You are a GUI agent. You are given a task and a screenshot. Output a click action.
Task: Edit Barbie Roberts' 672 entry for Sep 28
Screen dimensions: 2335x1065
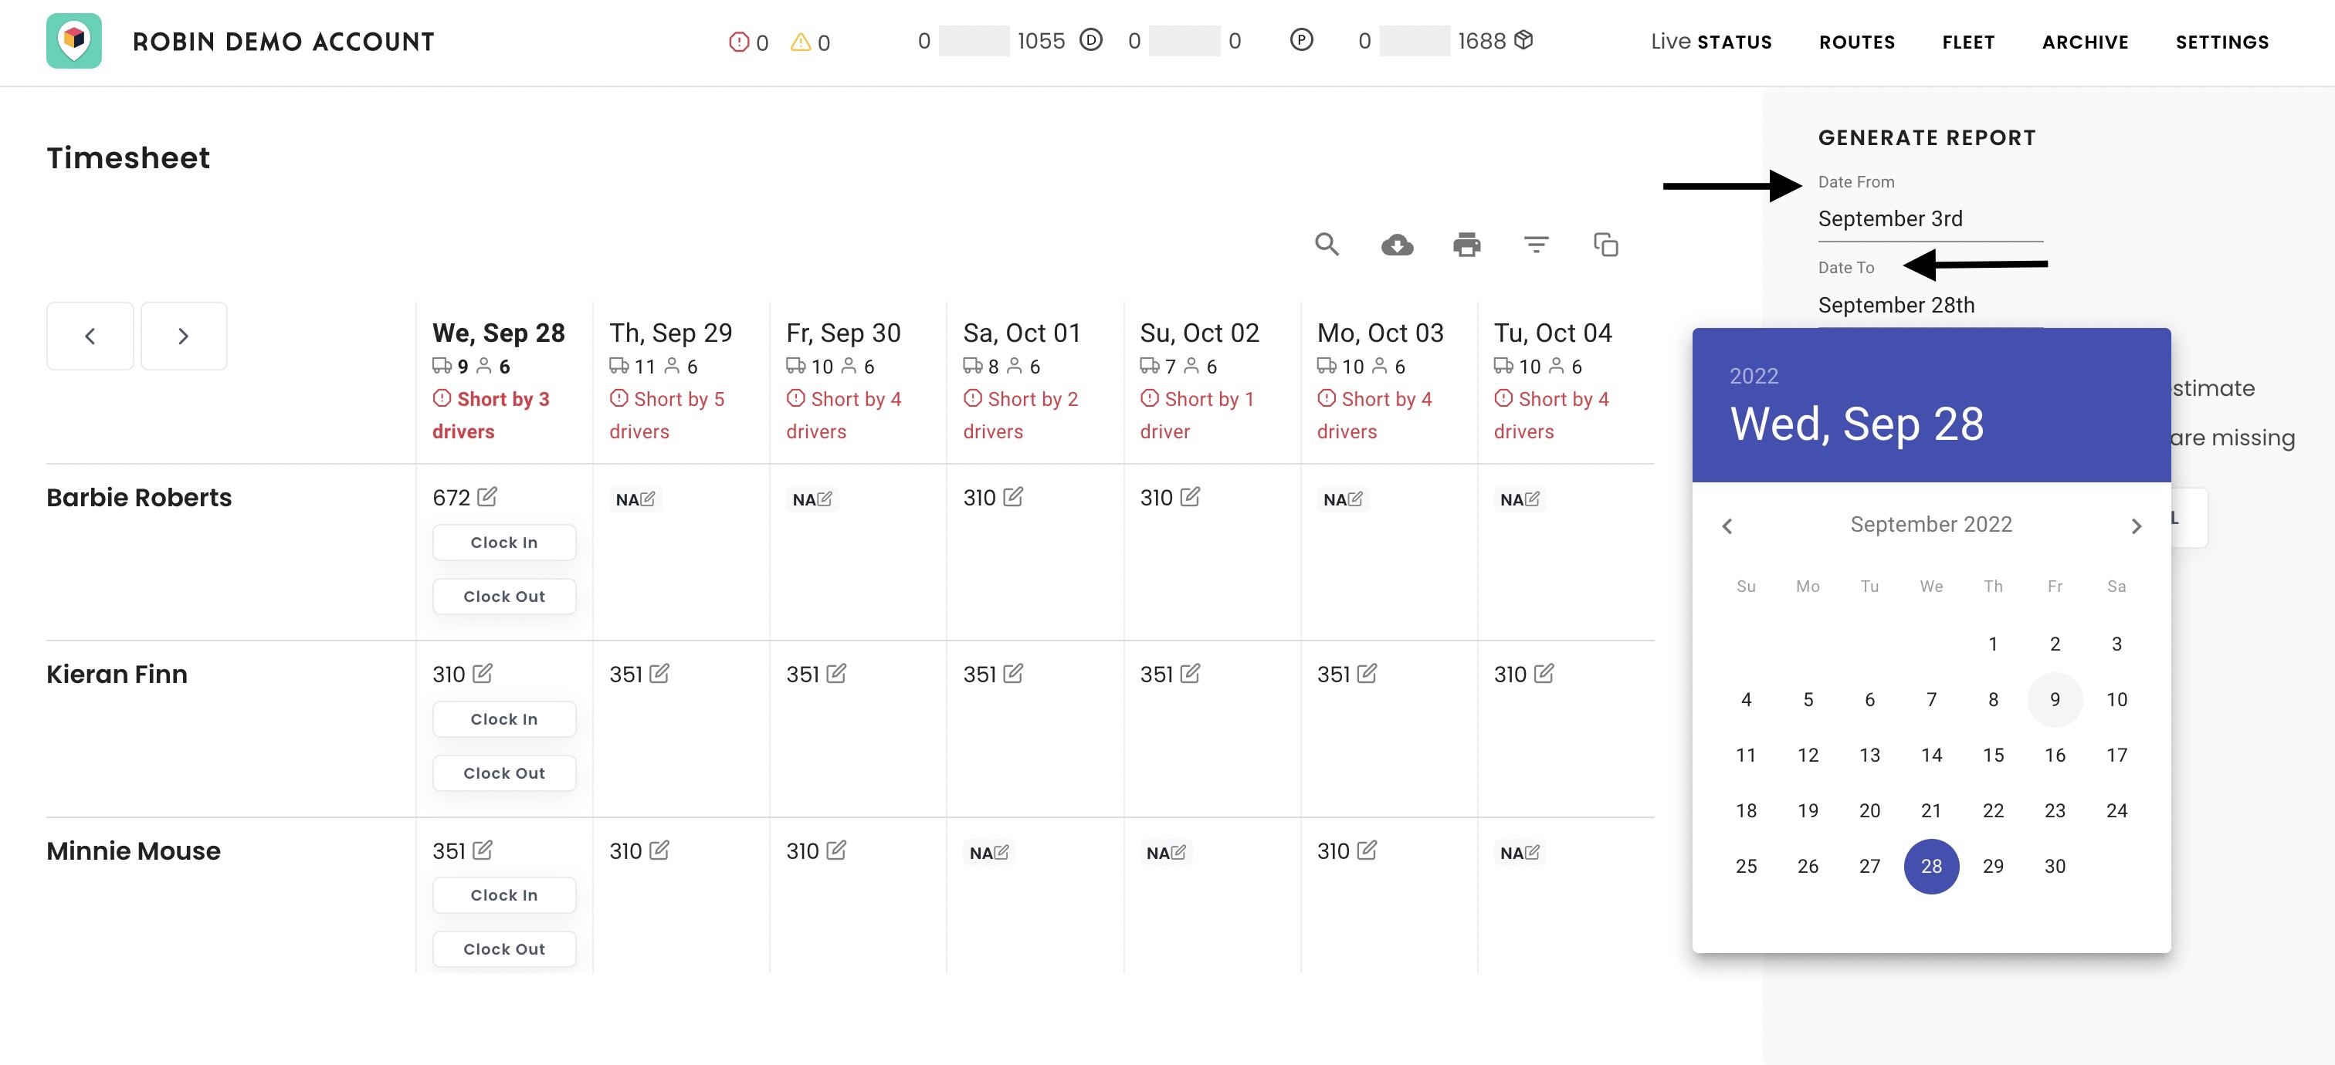(x=488, y=496)
